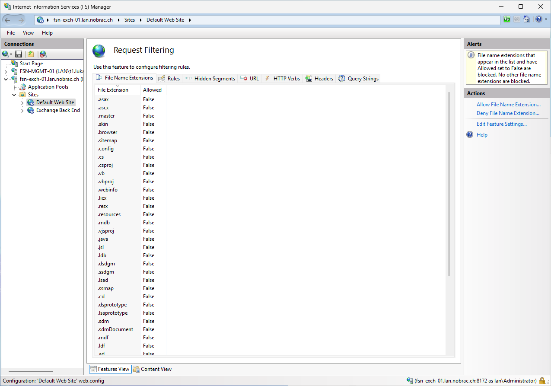Open the File menu
The image size is (551, 386).
(11, 33)
